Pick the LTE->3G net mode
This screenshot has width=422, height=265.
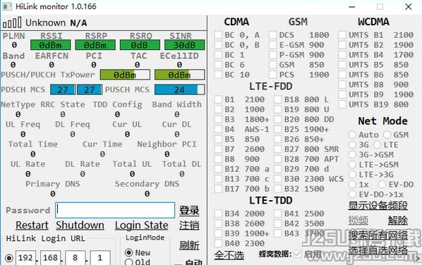coord(352,174)
